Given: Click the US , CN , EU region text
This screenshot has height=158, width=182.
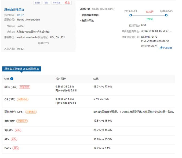Looking at the screenshot, I should [x=57, y=37].
